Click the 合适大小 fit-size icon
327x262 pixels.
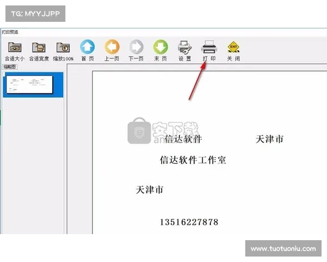(x=15, y=47)
